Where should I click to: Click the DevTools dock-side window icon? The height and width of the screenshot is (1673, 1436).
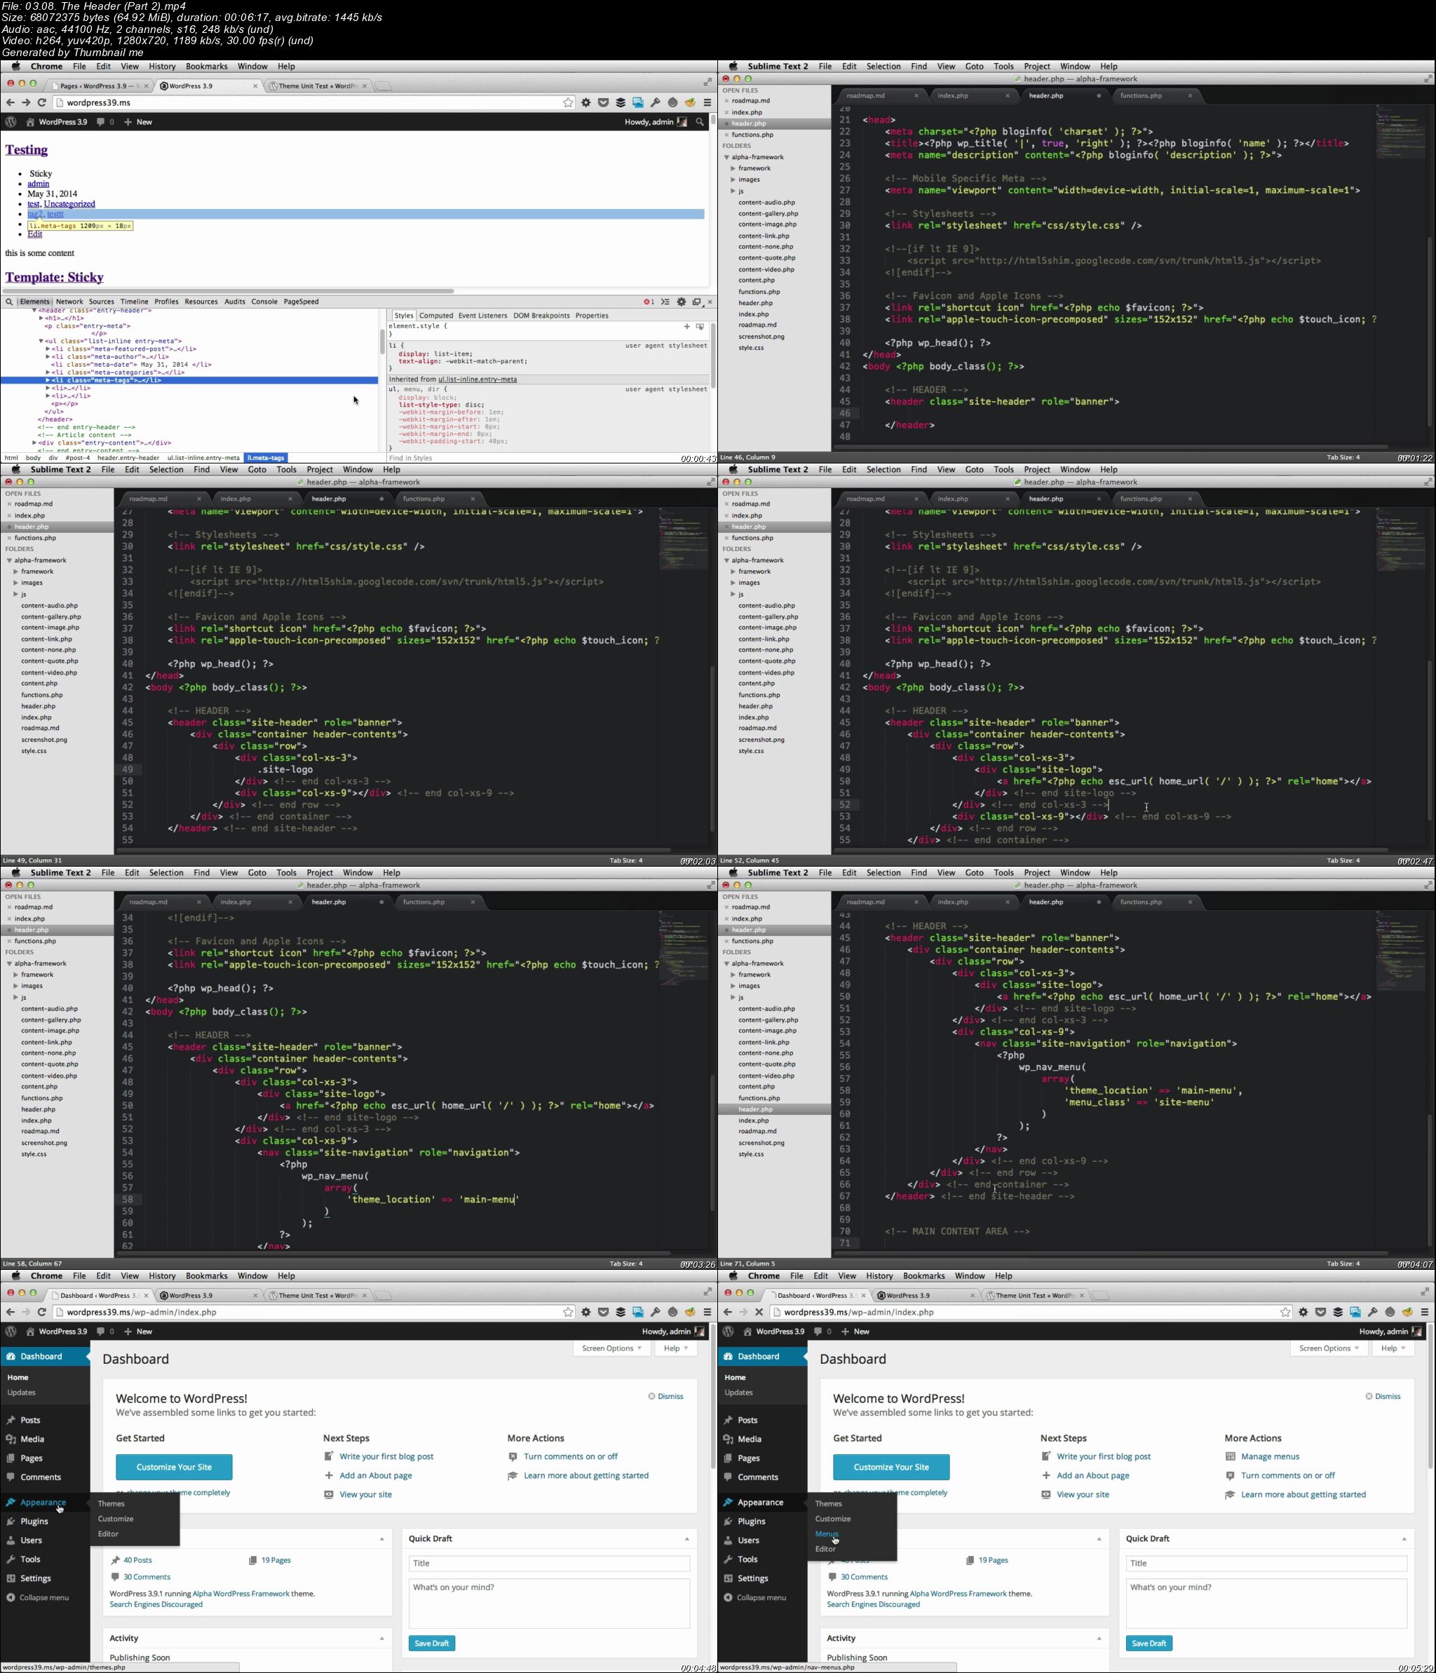[x=696, y=302]
